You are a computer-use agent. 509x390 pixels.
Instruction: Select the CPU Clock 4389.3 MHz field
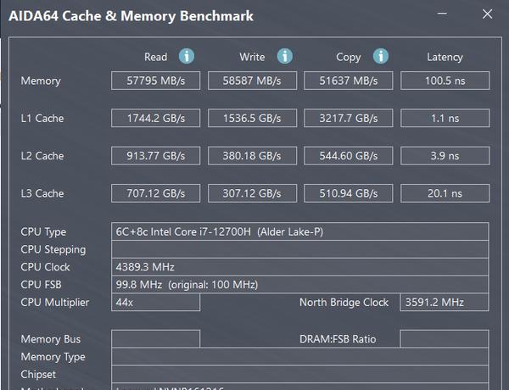pos(300,267)
